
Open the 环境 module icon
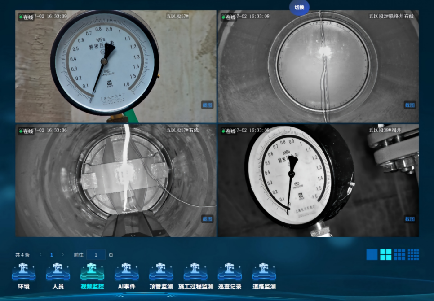(x=23, y=271)
